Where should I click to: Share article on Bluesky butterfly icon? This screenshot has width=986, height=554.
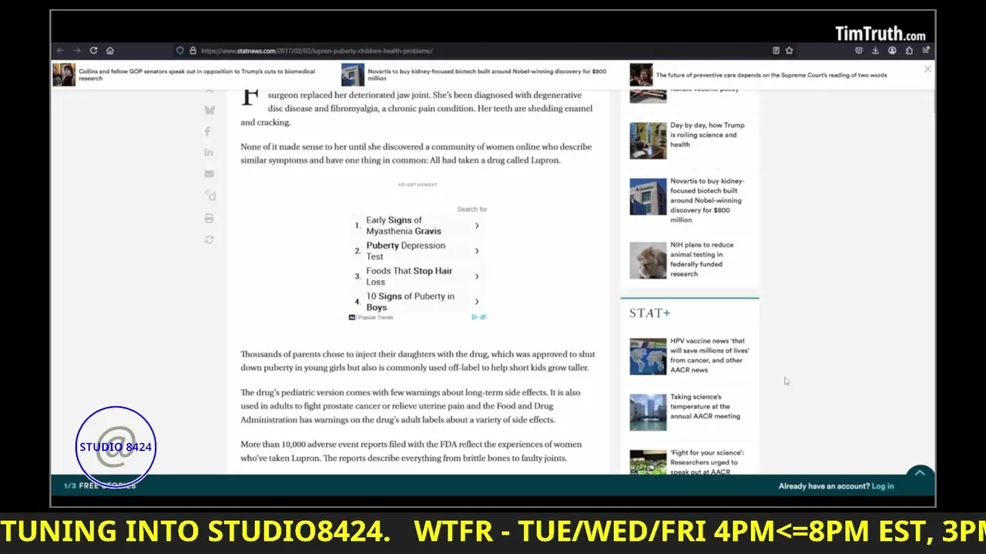(209, 110)
